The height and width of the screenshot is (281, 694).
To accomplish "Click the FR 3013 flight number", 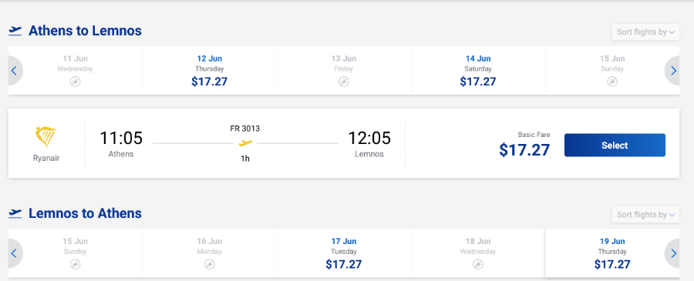I will 244,129.
